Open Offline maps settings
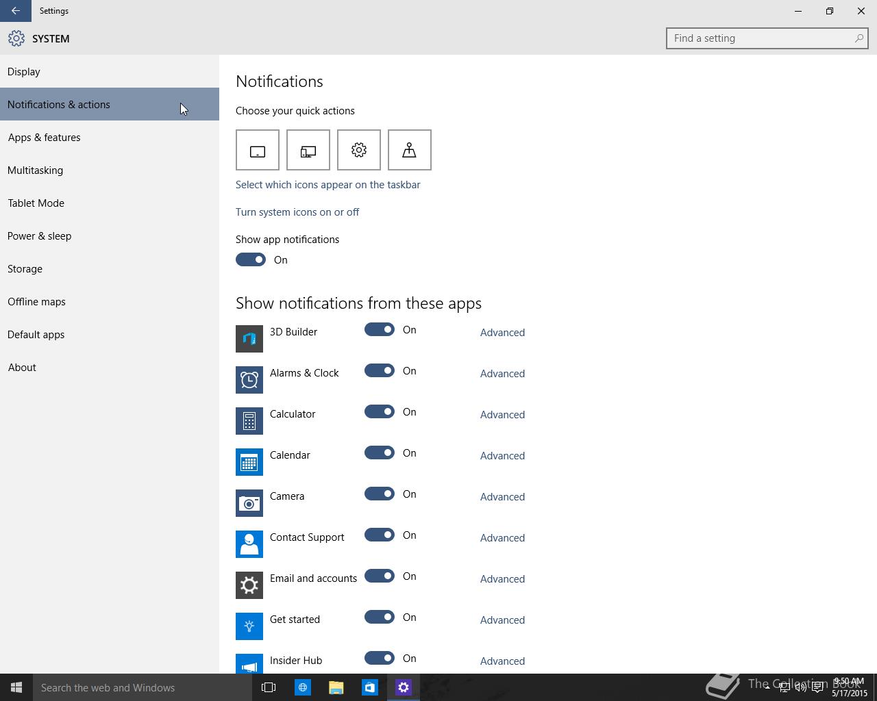This screenshot has width=877, height=701. (110, 301)
